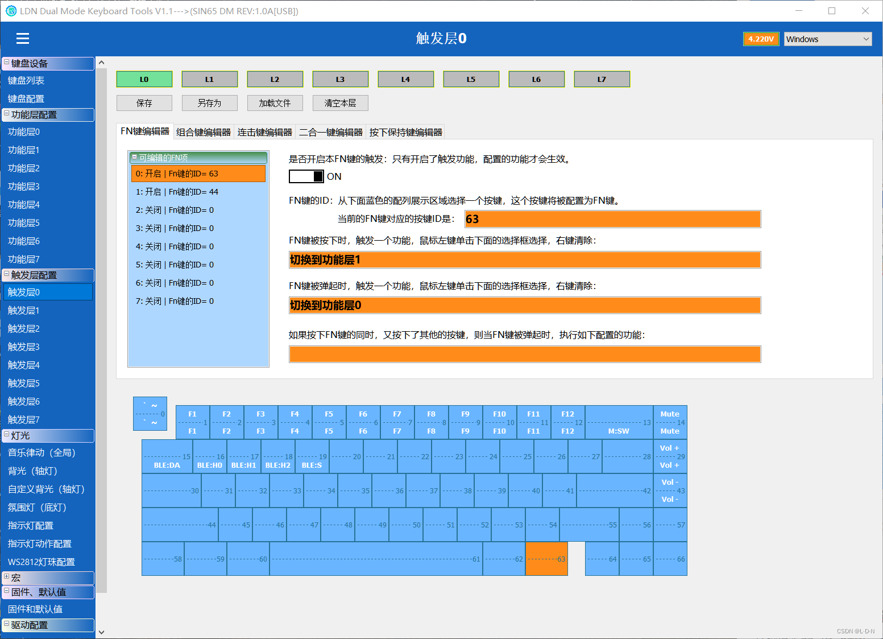
Task: Collapse the 功能层配置 sidebar group
Action: (x=7, y=114)
